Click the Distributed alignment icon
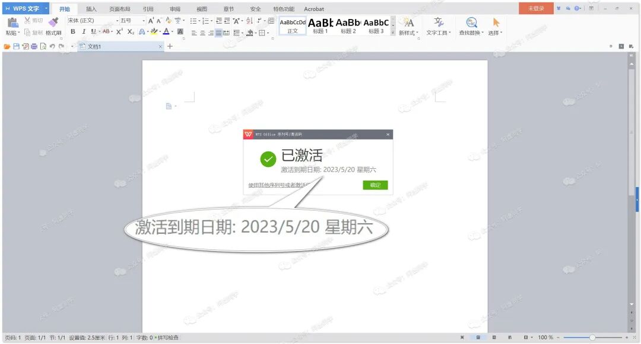641x344 pixels. pyautogui.click(x=226, y=33)
